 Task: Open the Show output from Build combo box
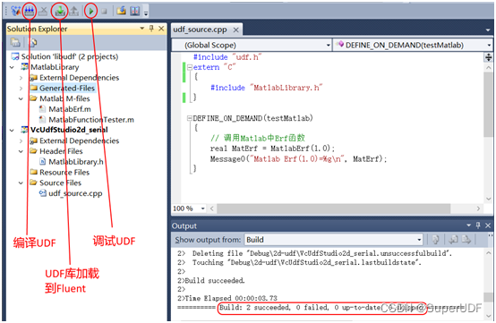coord(334,240)
